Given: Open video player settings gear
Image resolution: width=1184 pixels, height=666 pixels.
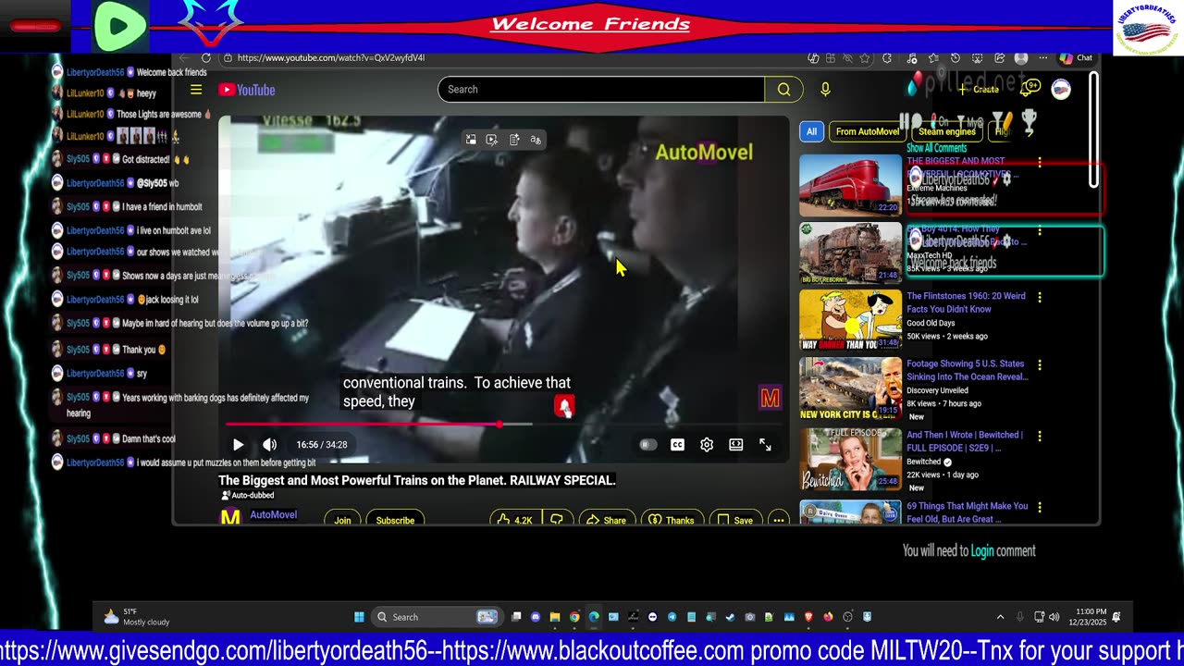Looking at the screenshot, I should pyautogui.click(x=707, y=445).
